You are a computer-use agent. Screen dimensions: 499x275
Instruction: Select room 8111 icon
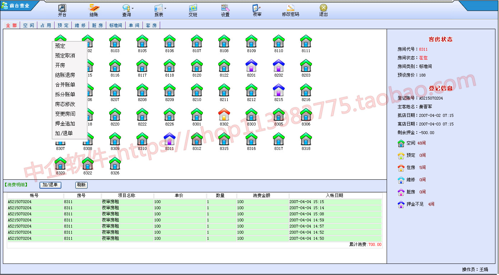coord(306,41)
